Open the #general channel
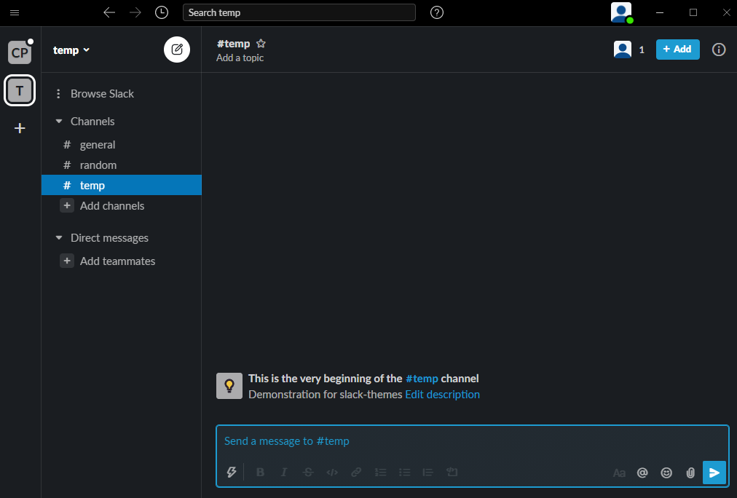This screenshot has height=498, width=737. (x=122, y=145)
